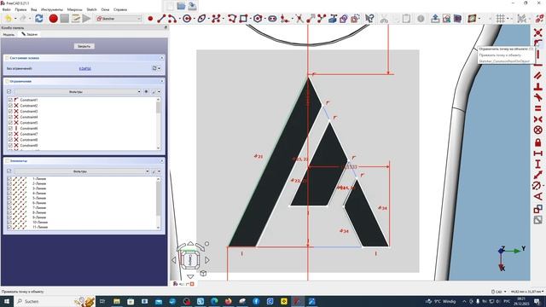The height and width of the screenshot is (307, 546).
Task: Click the View Section toolbar icon
Action: pos(457,19)
